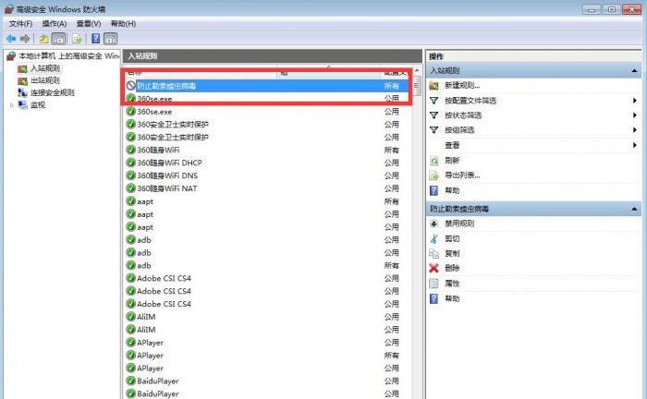Click 帮助 under the 入站规则 actions section
The image size is (647, 399).
click(x=452, y=190)
